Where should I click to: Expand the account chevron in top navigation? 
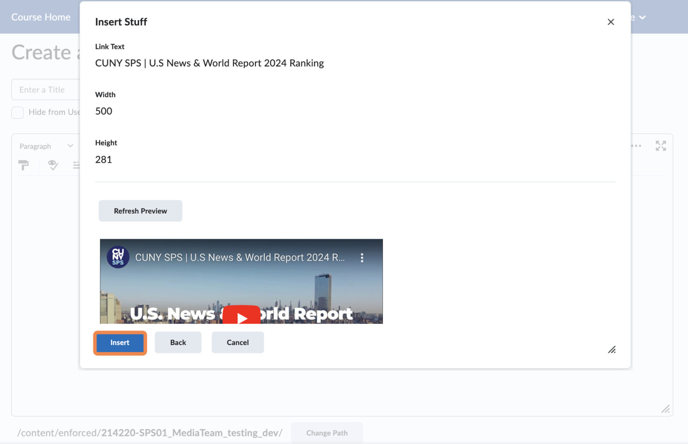642,17
